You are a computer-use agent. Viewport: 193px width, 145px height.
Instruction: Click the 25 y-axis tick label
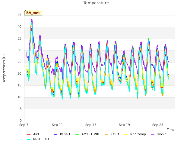[x=19, y=62]
